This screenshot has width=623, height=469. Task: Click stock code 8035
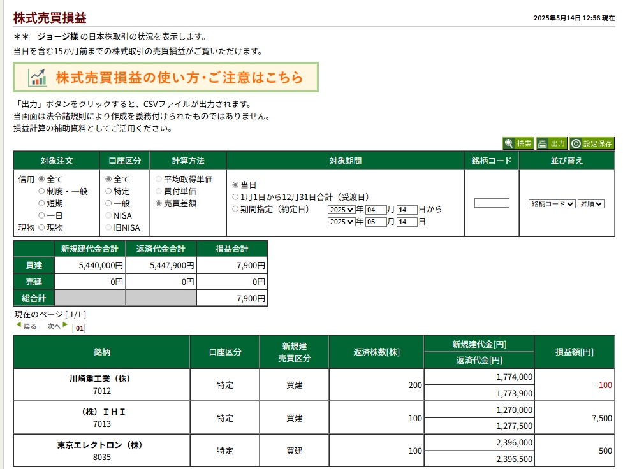102,457
